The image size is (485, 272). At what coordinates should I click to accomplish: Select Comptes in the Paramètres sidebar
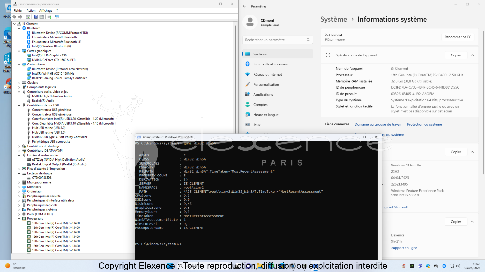click(x=278, y=105)
